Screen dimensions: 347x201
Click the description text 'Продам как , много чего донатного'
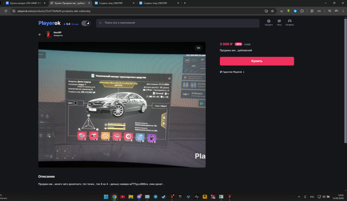tap(101, 184)
